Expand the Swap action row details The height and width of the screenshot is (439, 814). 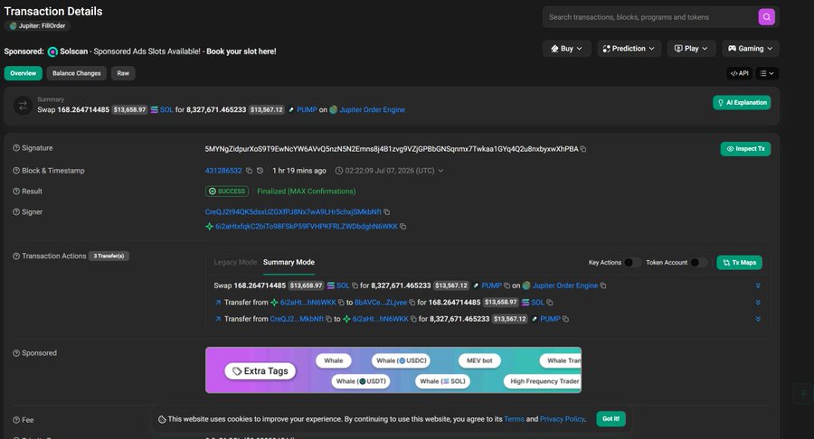coord(758,285)
